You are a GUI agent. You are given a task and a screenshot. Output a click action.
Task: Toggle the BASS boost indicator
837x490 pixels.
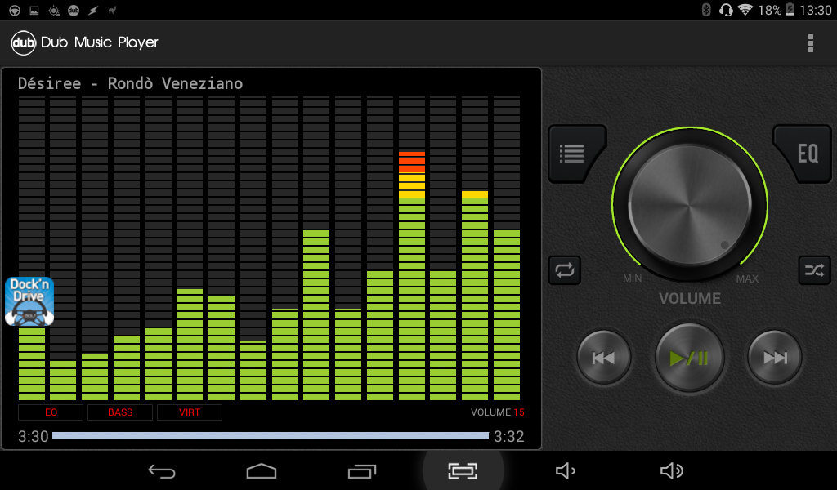120,412
